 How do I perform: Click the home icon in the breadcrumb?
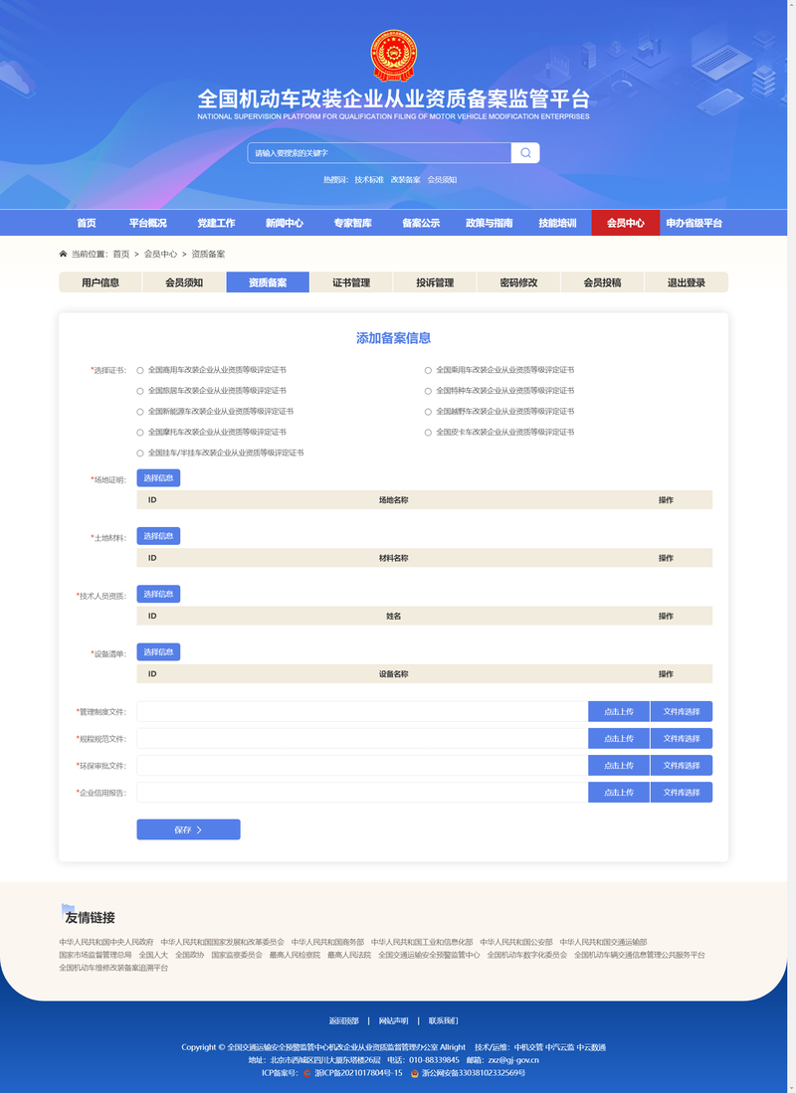(64, 254)
